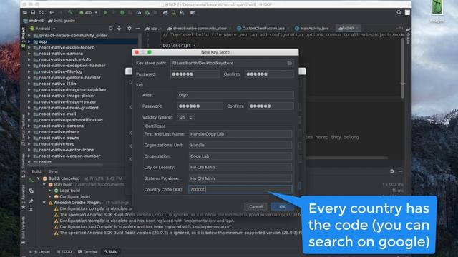This screenshot has height=257, width=458.
Task: Click the Profile app gauge icon
Action: point(139,13)
